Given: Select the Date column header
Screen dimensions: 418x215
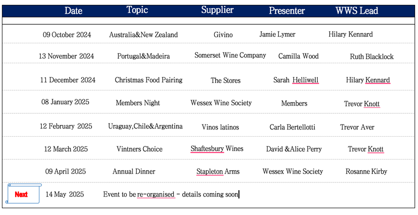Looking at the screenshot, I should pos(73,11).
